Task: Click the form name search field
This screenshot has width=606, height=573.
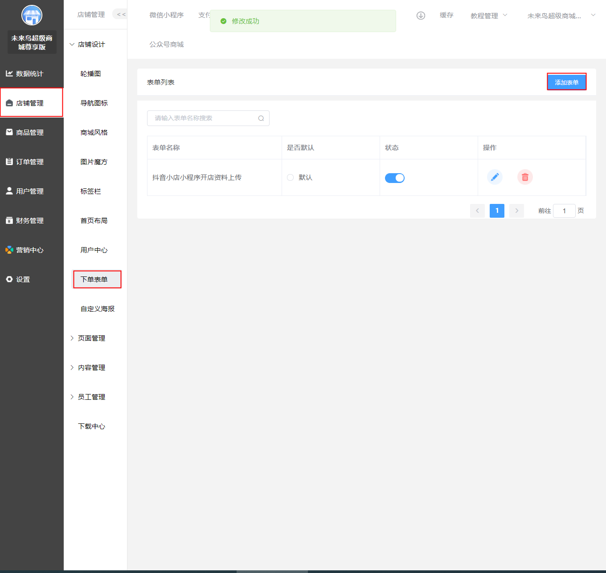Action: [203, 118]
